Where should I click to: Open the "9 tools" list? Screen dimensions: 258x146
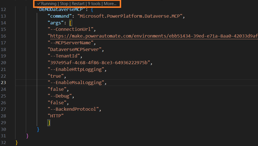[94, 4]
